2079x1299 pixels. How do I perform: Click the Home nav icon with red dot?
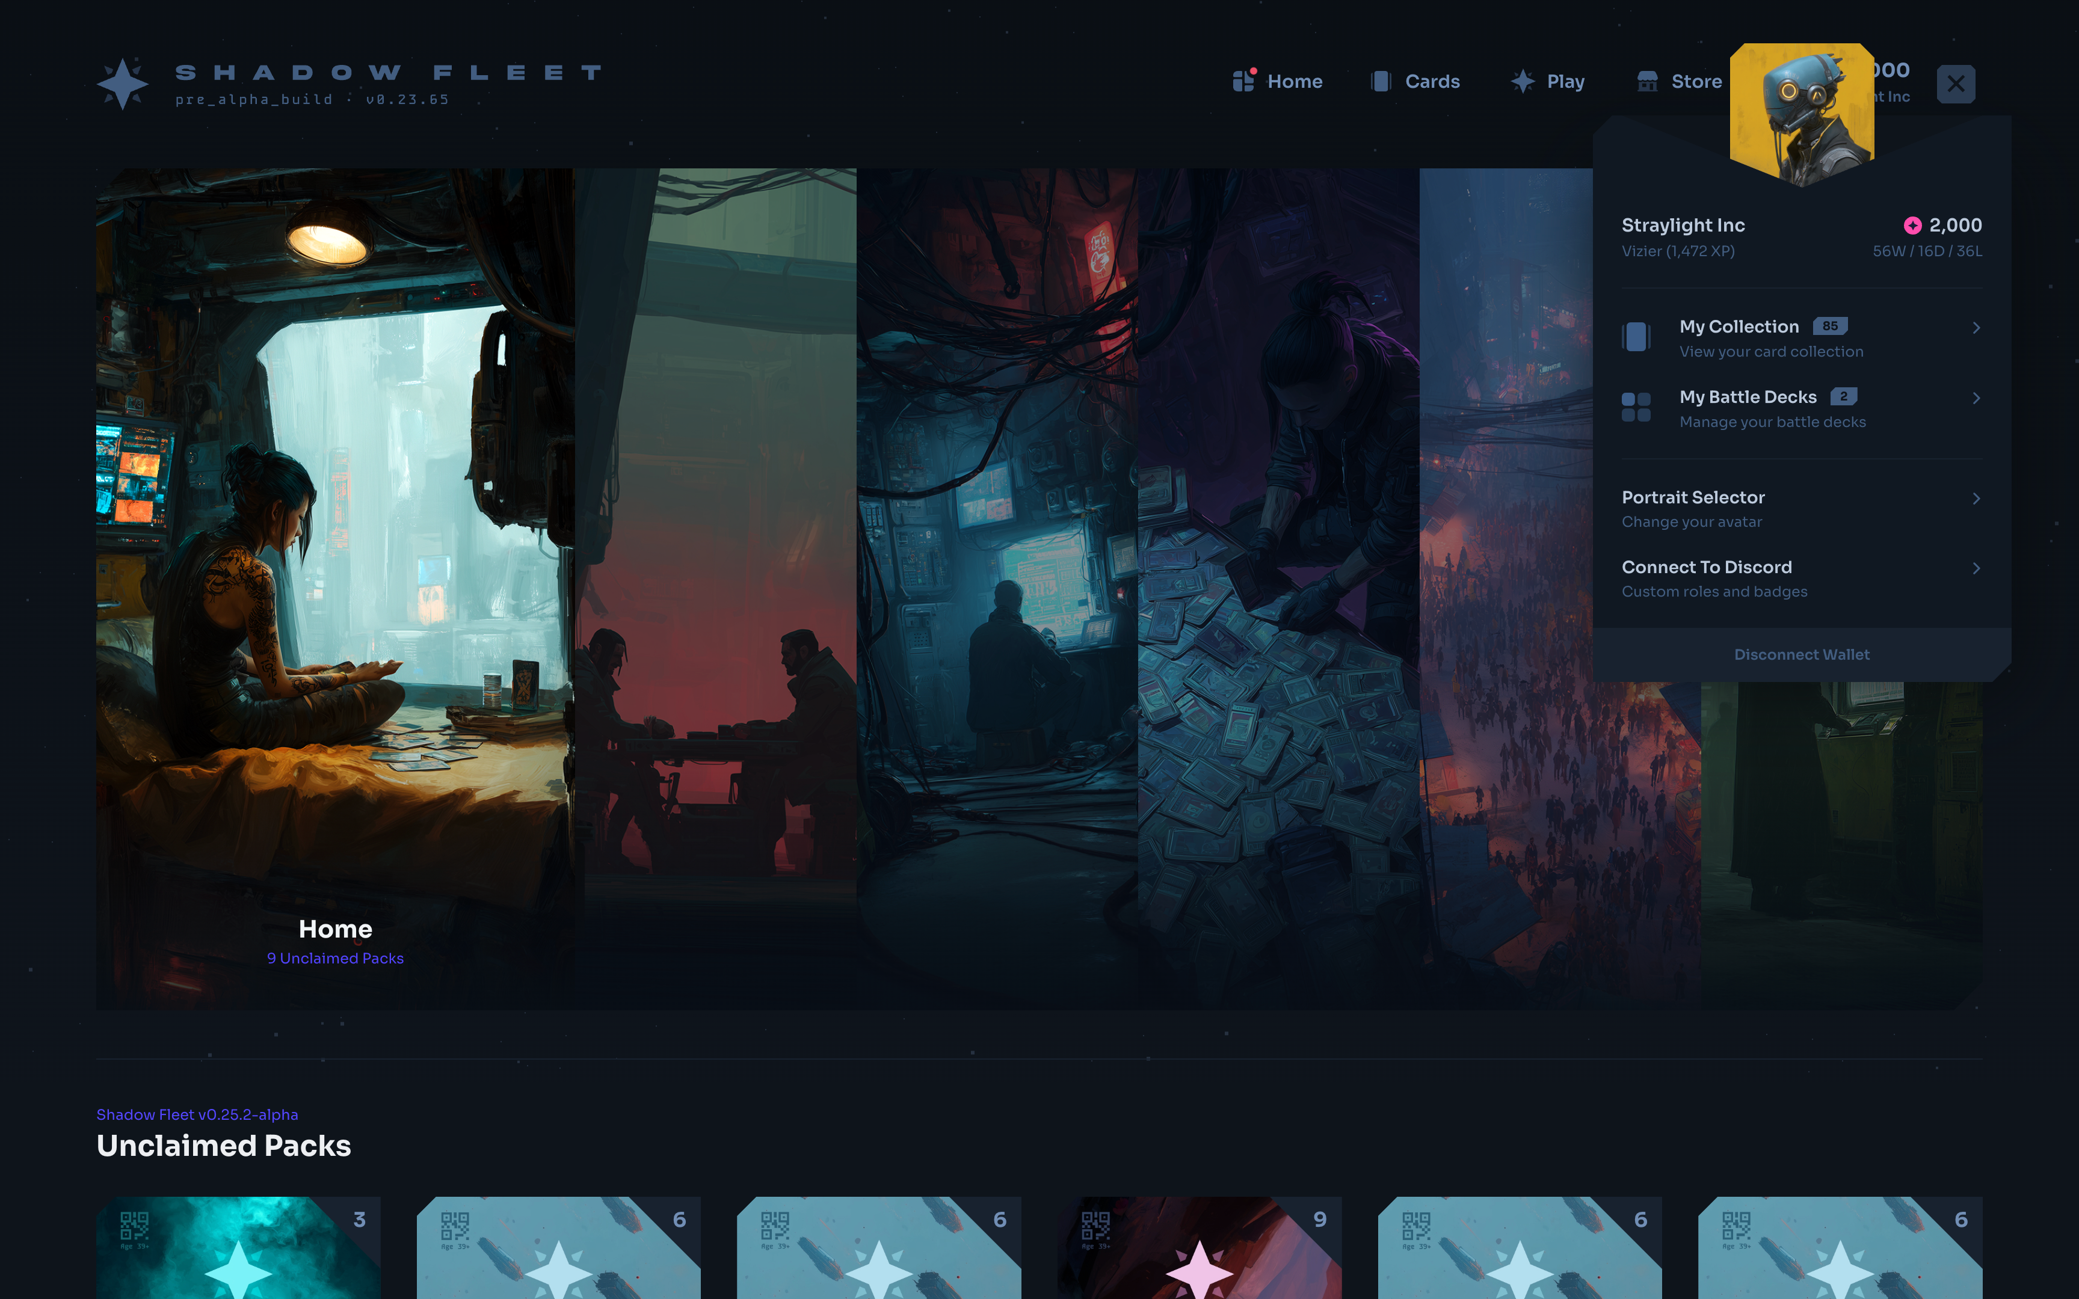[1243, 81]
